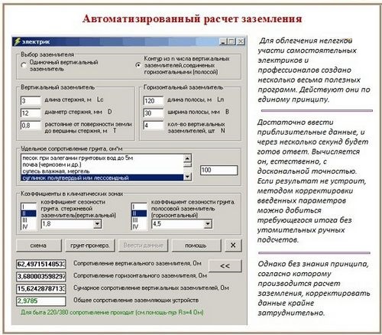The height and width of the screenshot is (335, 382).
Task: Close the электрик window via title bar
Action: click(x=241, y=41)
